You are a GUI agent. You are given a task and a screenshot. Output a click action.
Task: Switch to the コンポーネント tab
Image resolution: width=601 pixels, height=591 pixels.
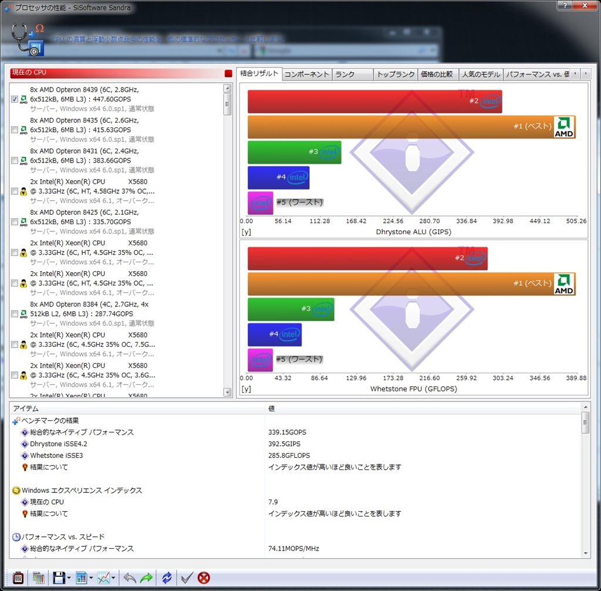(306, 75)
